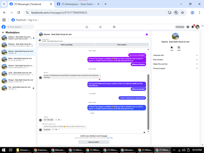Open Facebook – log in bookmark

coord(25,20)
